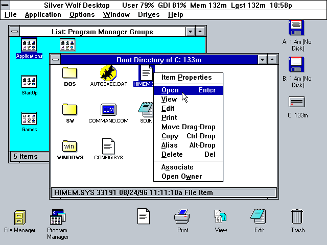Click the Lgst 132m indicator
The height and width of the screenshot is (245, 327).
coord(248,5)
